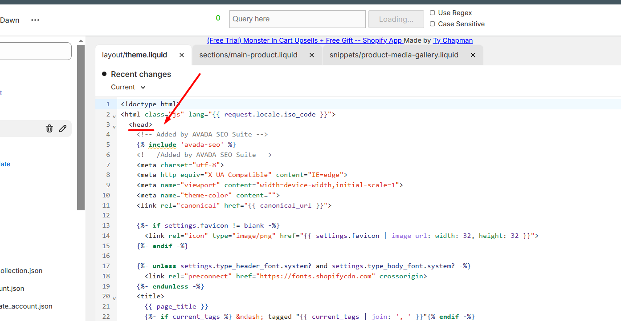
Task: Click the link rel icon favicon line
Action: tap(341, 236)
